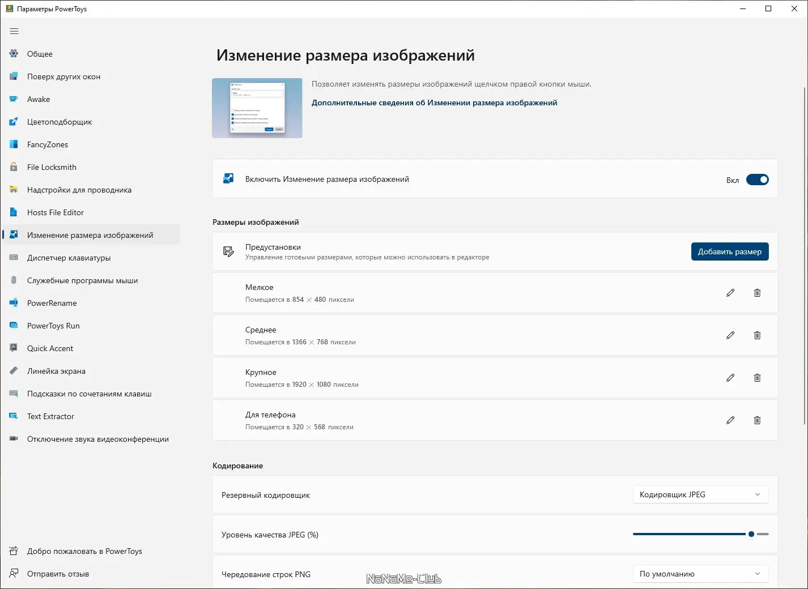Click the Hosts File Editor icon

(x=14, y=212)
